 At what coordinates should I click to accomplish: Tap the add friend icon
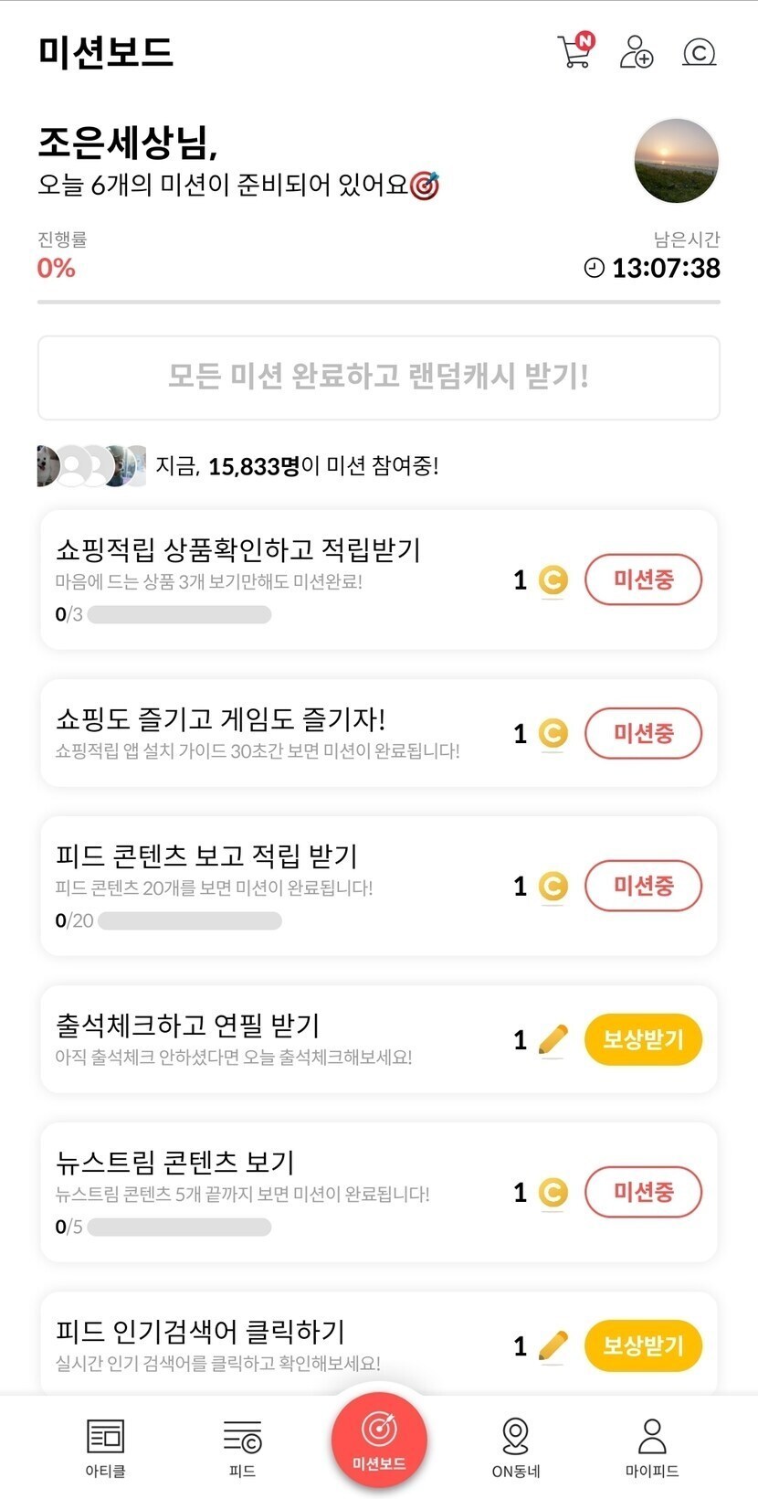pos(636,51)
